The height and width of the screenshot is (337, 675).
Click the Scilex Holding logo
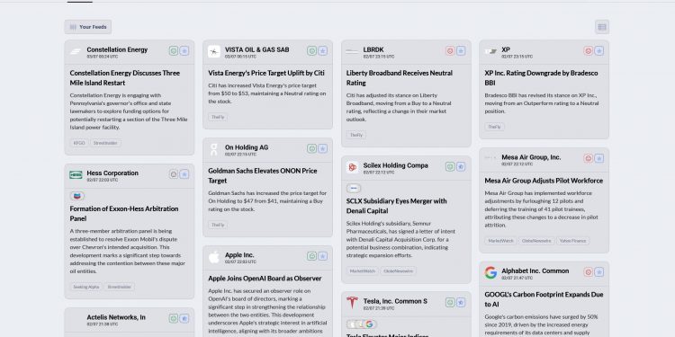pos(352,167)
